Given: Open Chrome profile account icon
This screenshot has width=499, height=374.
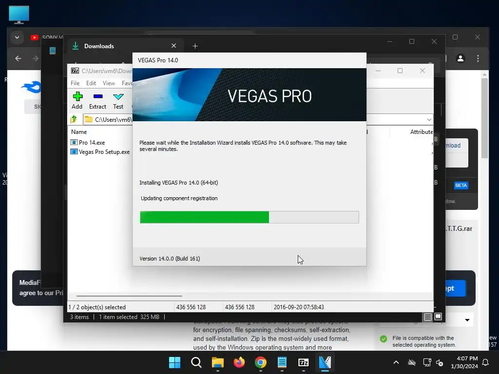Looking at the screenshot, I should pyautogui.click(x=461, y=58).
